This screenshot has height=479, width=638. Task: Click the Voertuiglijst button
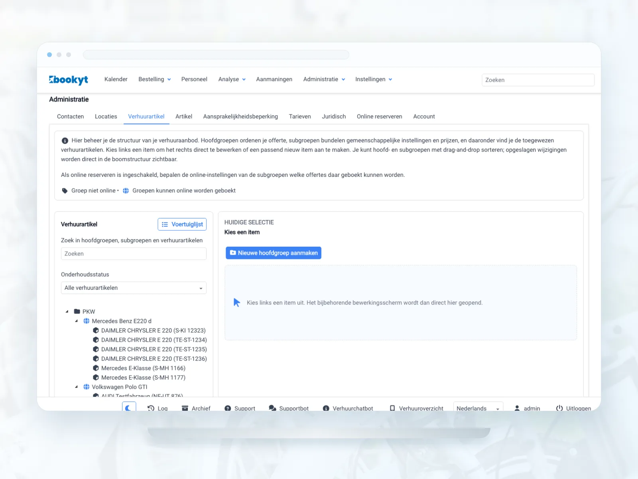tap(182, 224)
